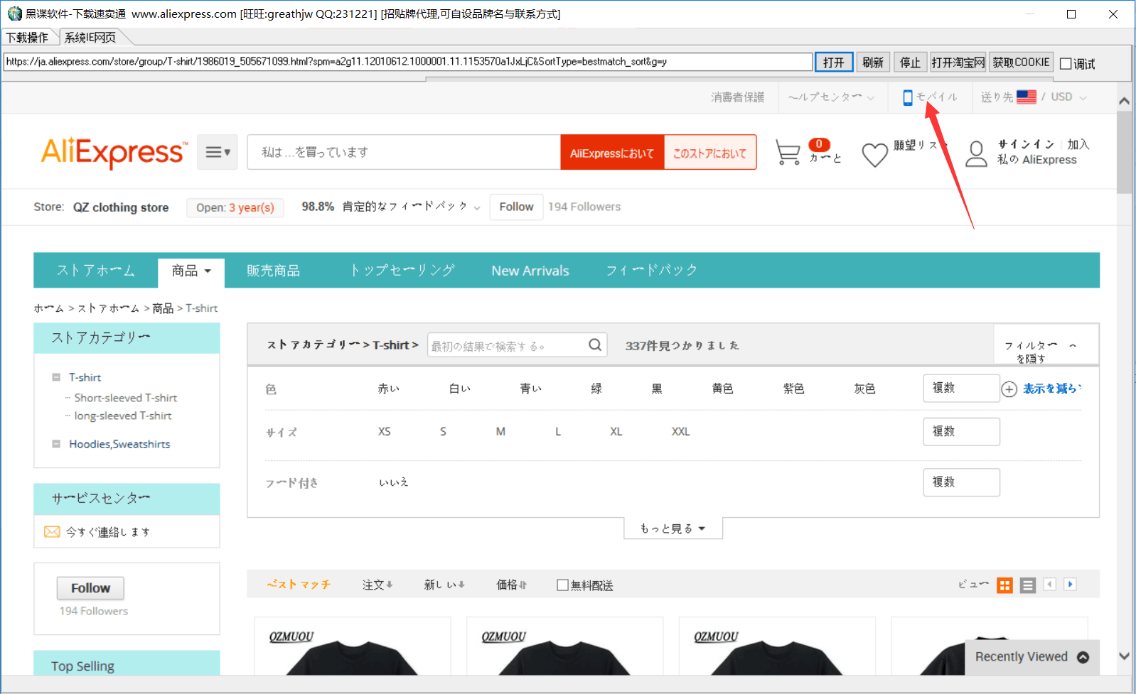Image resolution: width=1136 pixels, height=694 pixels.
Task: Sort by 新しい newest
Action: click(x=444, y=585)
